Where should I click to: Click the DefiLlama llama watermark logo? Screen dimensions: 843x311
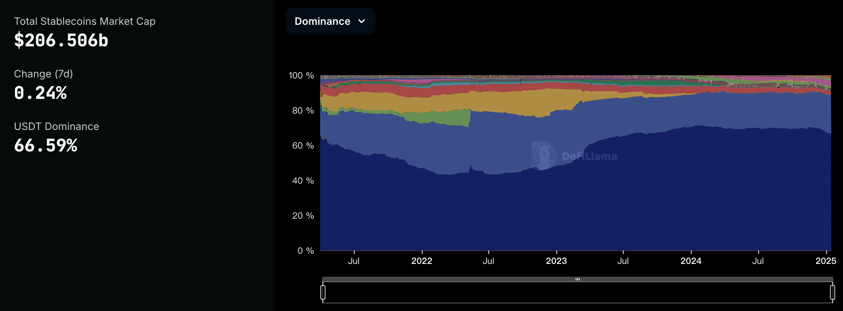[544, 156]
